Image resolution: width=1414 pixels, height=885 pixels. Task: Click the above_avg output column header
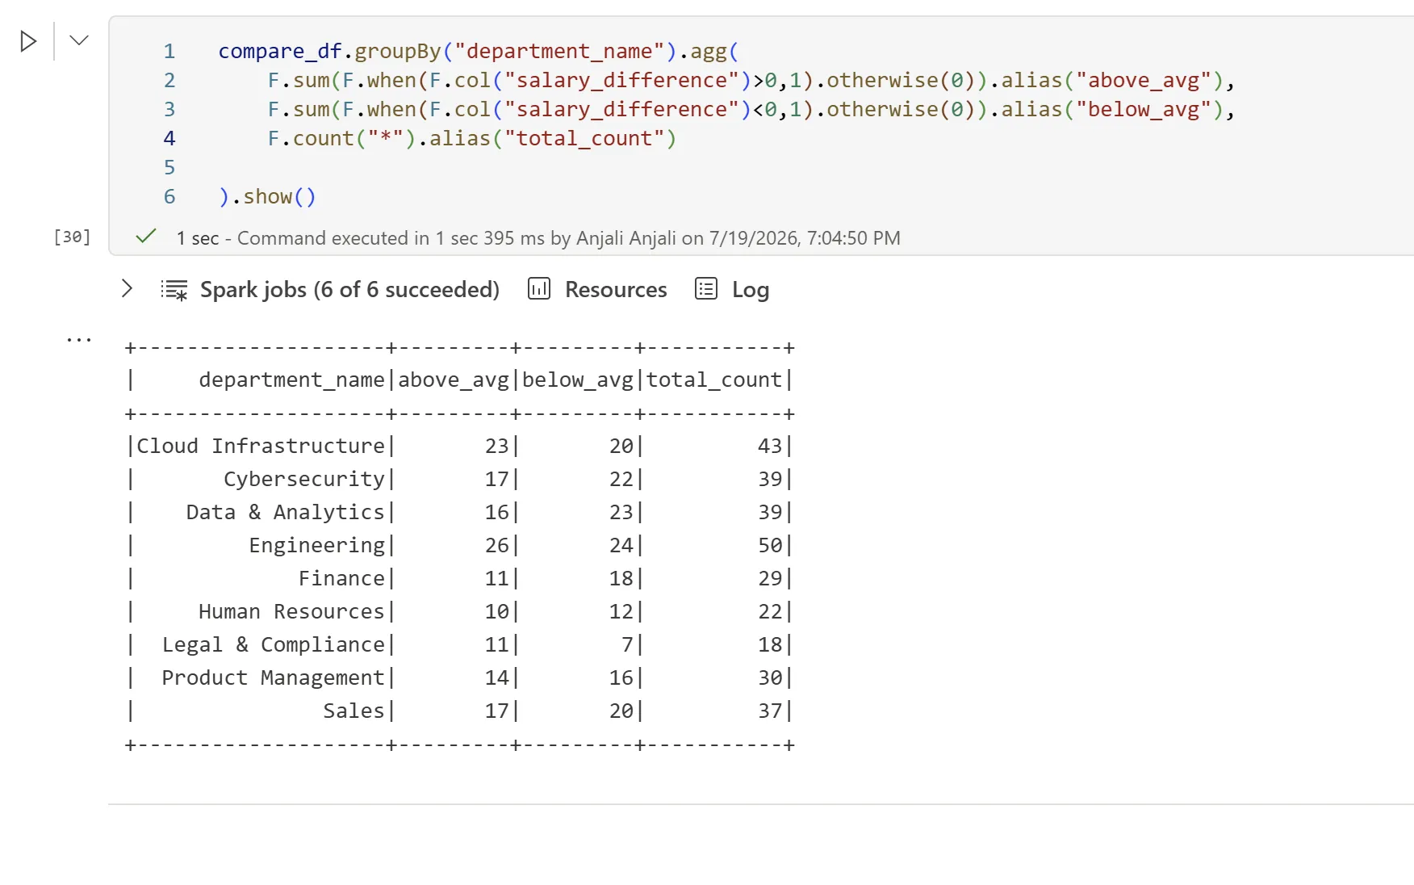(454, 380)
